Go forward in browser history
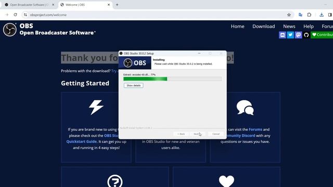This screenshot has width=333, height=187. (7, 15)
